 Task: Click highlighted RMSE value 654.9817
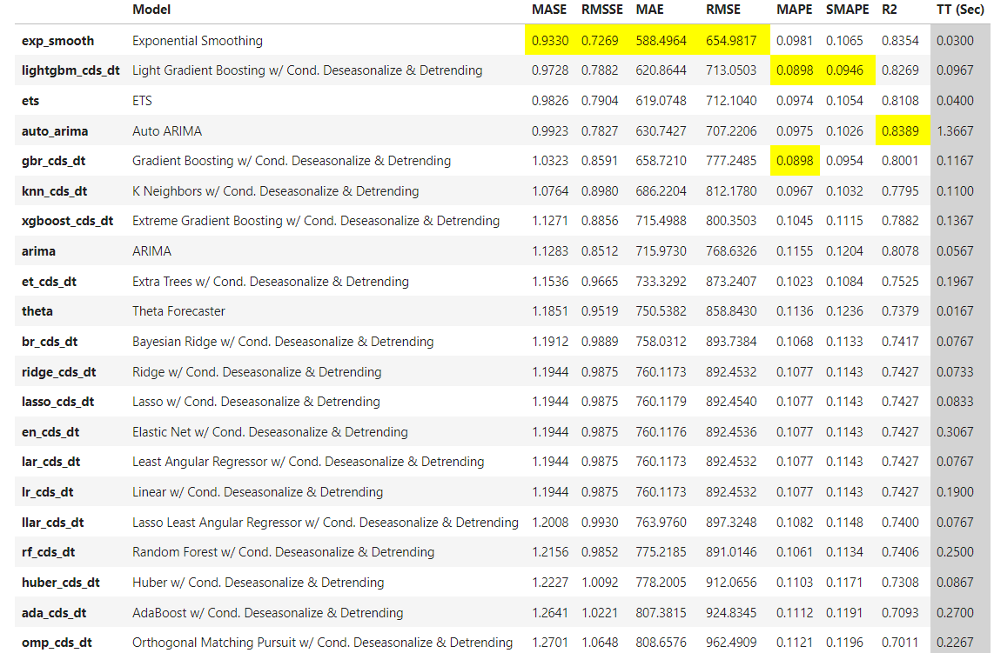click(x=731, y=41)
